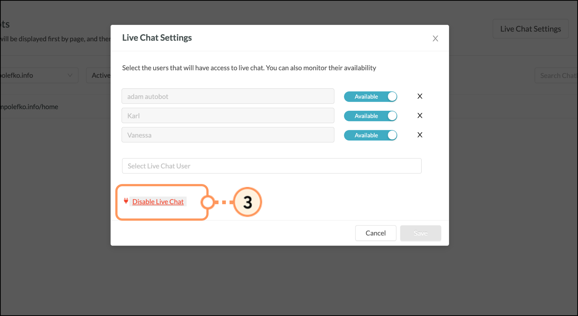Open Select Live Chat User dropdown

(x=272, y=166)
